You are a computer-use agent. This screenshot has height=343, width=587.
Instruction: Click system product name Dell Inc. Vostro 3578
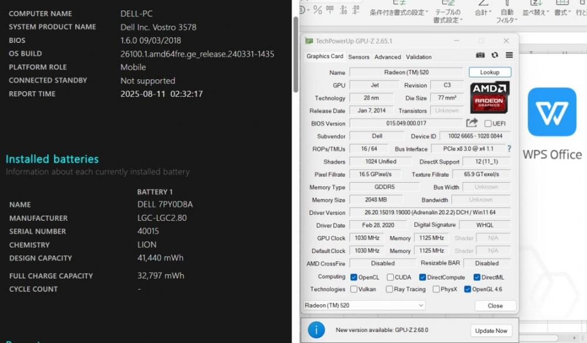158,28
